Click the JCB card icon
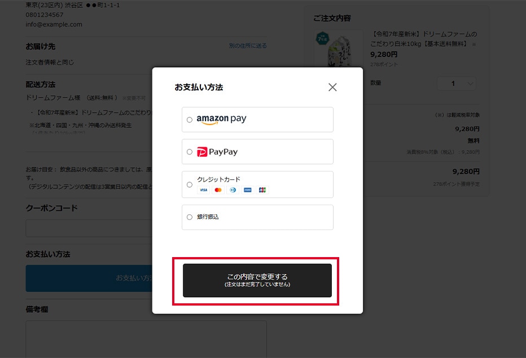The width and height of the screenshot is (526, 358). pos(262,190)
